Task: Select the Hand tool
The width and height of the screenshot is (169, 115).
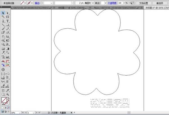Action: tap(3, 94)
